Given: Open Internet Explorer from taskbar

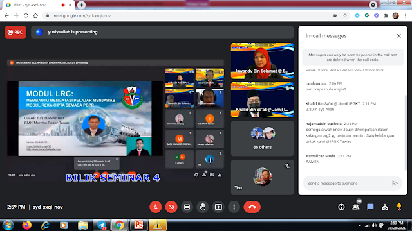Looking at the screenshot, I should click(x=45, y=225).
